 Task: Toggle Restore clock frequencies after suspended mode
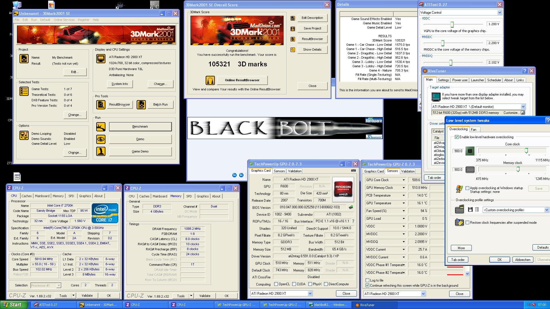(467, 223)
